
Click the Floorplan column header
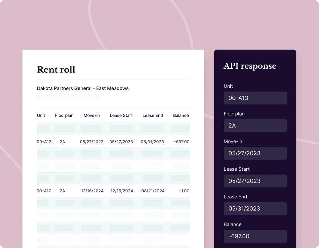[x=64, y=115]
